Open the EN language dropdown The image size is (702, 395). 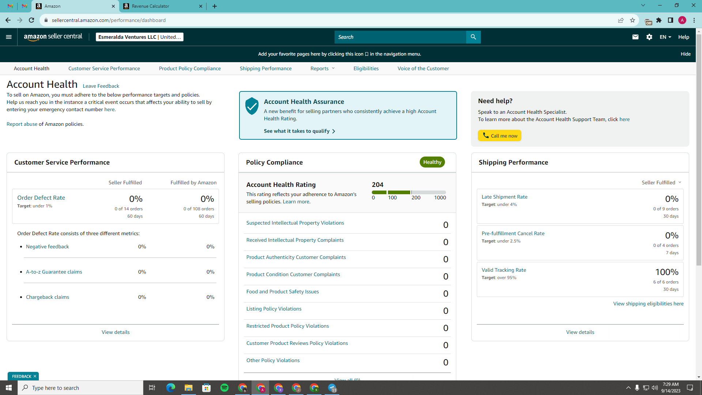tap(665, 37)
